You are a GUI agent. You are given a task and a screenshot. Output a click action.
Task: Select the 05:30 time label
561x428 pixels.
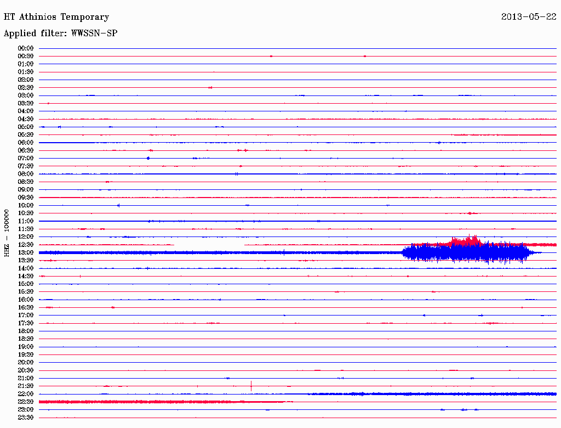(x=26, y=134)
